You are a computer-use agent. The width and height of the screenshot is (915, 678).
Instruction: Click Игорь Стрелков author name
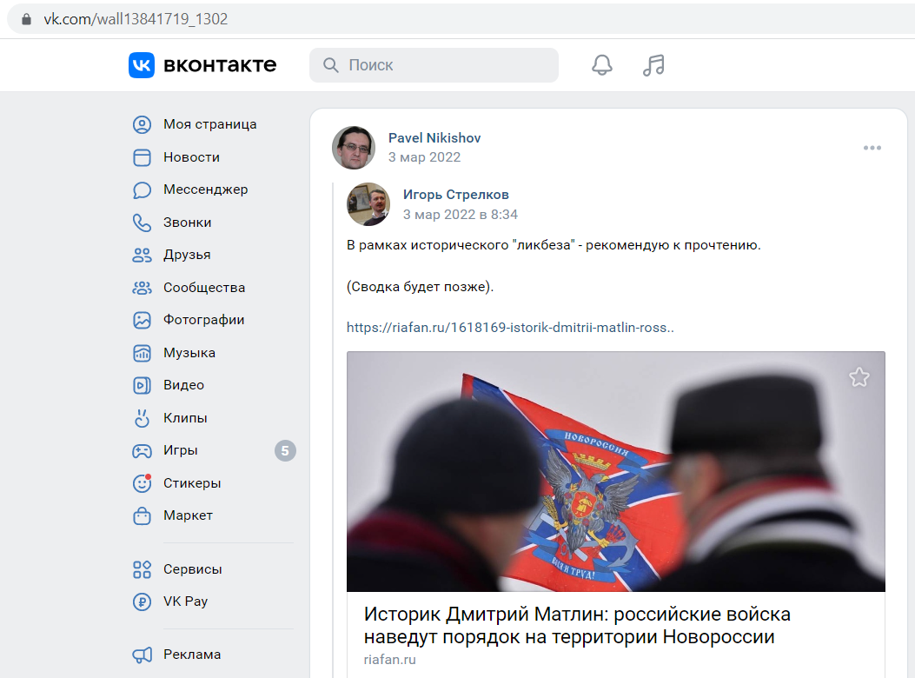455,195
